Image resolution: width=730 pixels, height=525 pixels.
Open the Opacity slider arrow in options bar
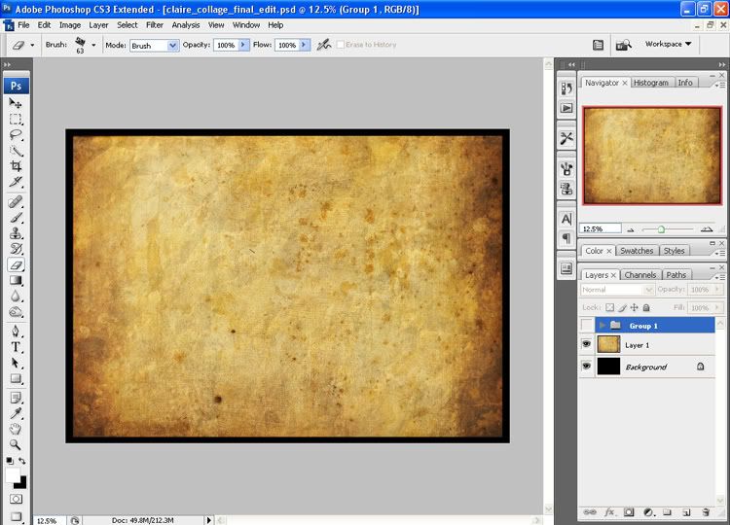(x=243, y=45)
